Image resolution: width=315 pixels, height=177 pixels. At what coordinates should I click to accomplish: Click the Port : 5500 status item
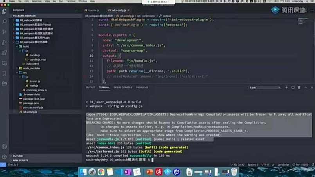pyautogui.click(x=300, y=165)
